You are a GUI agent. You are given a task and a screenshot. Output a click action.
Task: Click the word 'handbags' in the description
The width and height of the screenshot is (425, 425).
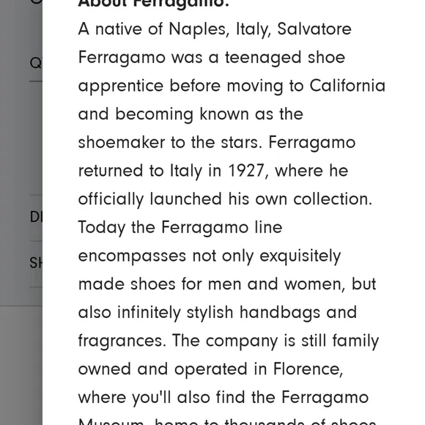(x=280, y=312)
